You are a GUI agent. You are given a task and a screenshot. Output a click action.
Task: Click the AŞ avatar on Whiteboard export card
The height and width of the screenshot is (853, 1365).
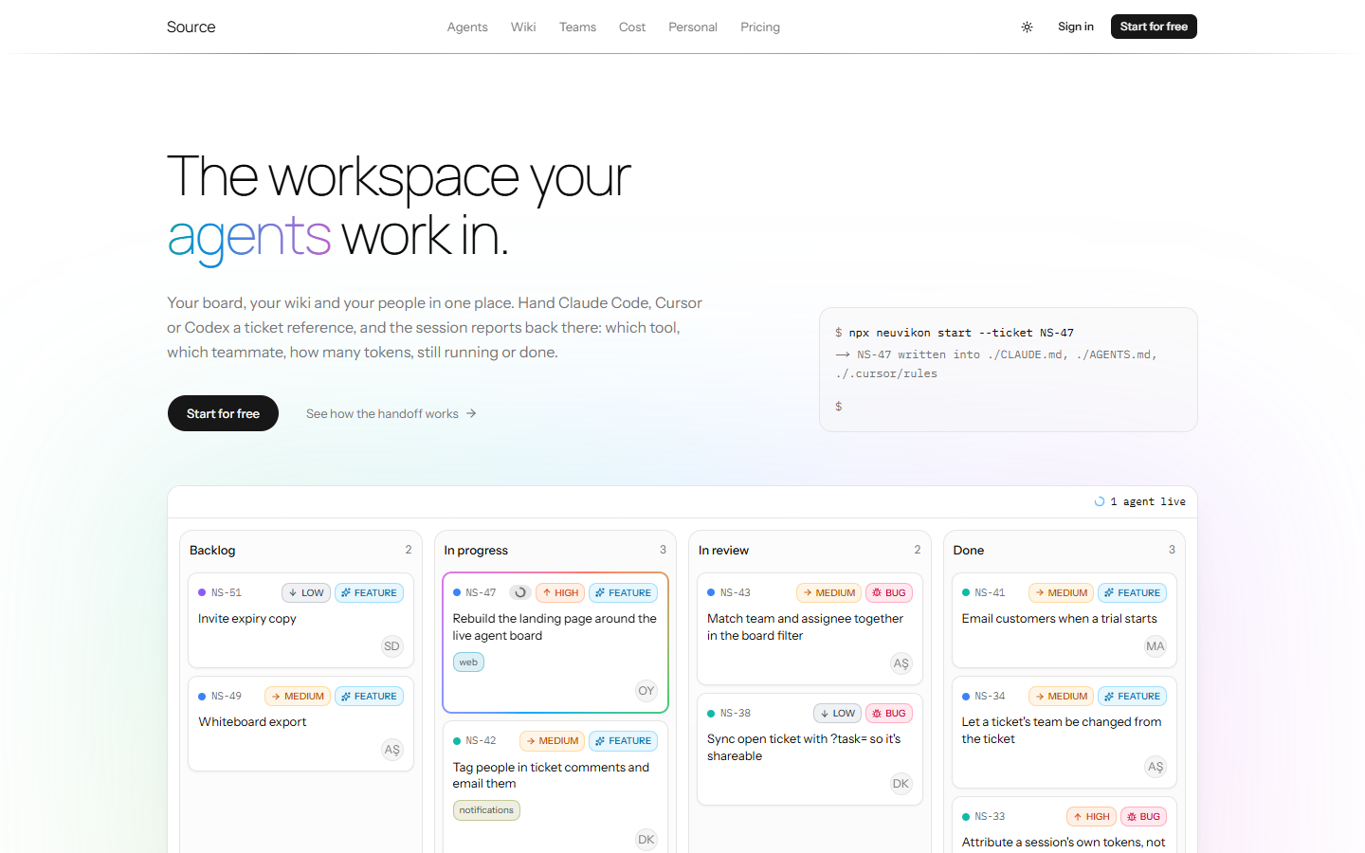[391, 750]
